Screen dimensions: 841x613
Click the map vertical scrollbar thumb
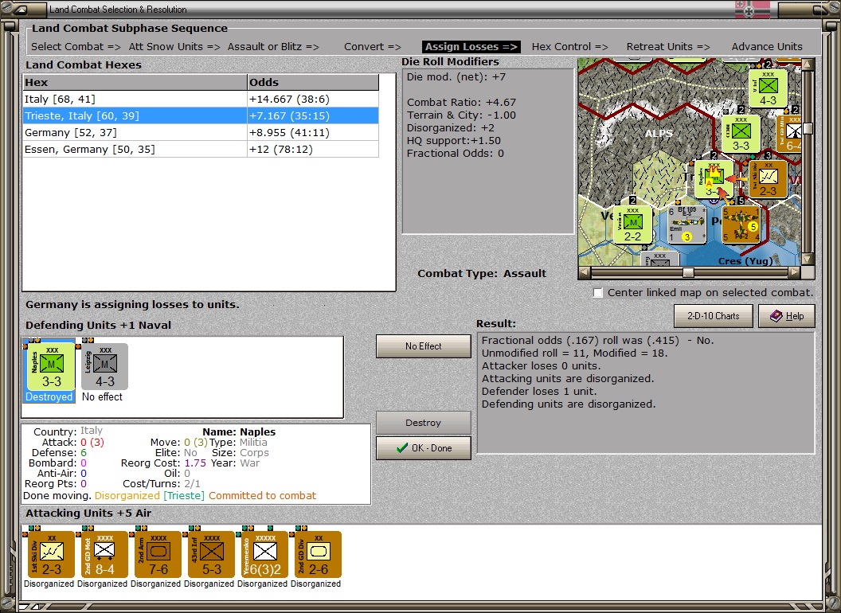coord(808,129)
